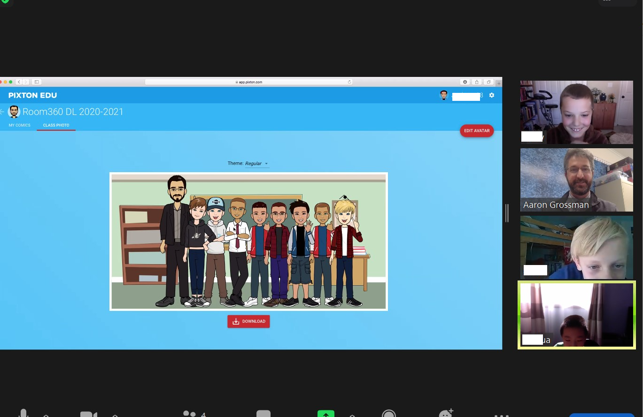Toggle the Safari sidebar button
Viewport: 643px width, 417px height.
[x=37, y=82]
